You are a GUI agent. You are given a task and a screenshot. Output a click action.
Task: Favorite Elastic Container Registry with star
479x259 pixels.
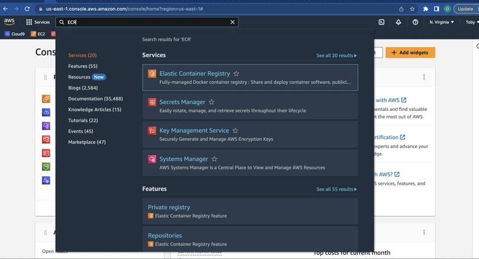click(236, 74)
